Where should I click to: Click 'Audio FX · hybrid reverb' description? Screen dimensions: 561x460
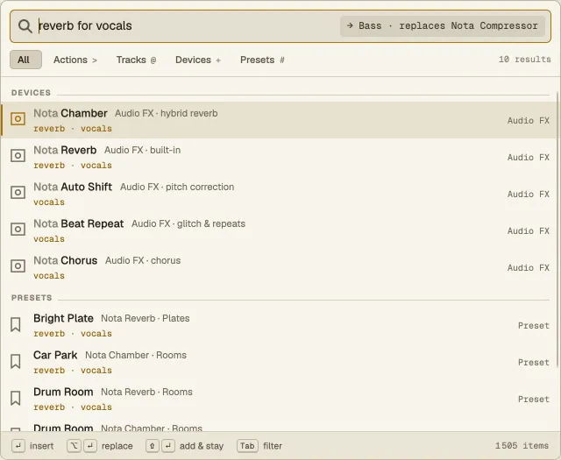click(x=167, y=113)
